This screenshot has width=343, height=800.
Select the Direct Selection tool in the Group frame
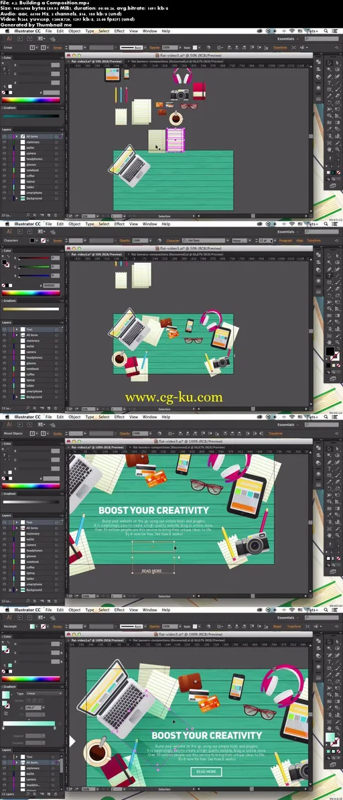tap(336, 63)
